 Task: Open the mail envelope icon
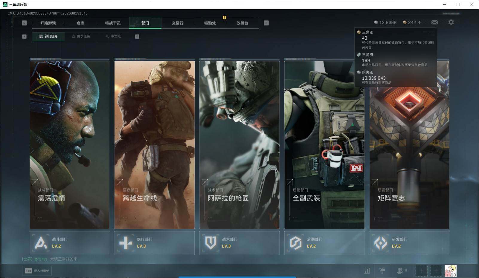[434, 22]
